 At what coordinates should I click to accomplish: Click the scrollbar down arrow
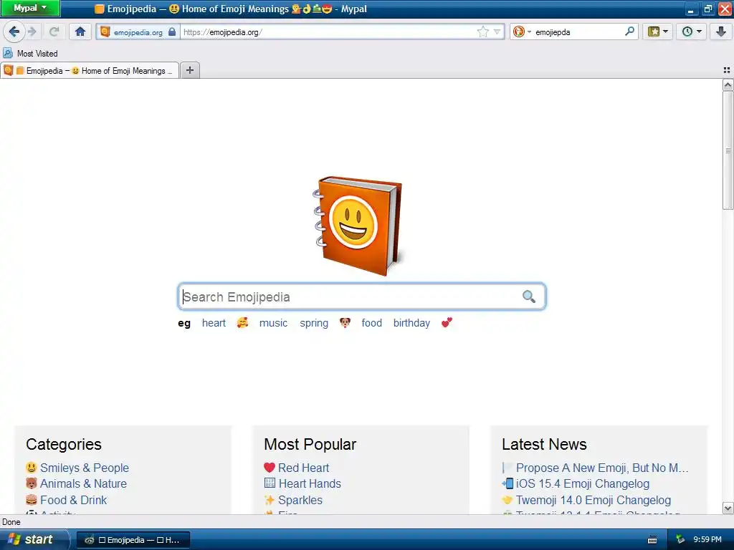point(728,508)
